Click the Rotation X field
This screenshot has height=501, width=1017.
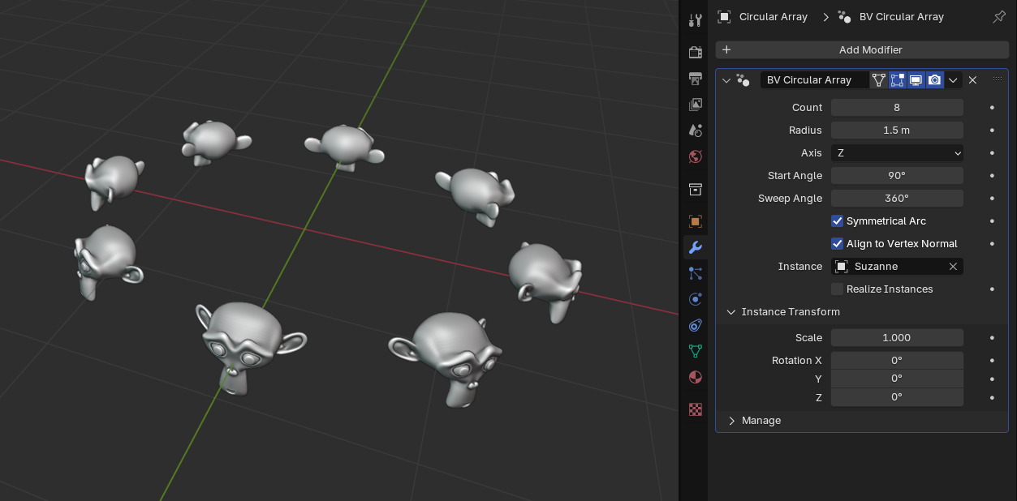[897, 360]
